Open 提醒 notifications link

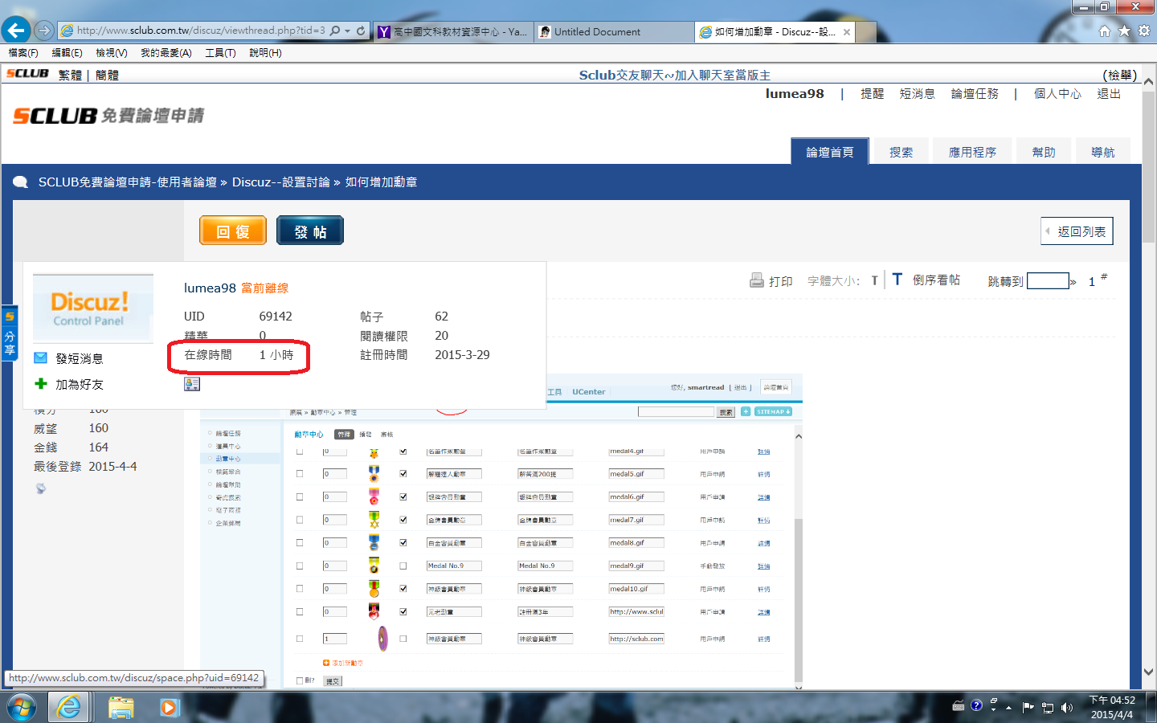[872, 94]
